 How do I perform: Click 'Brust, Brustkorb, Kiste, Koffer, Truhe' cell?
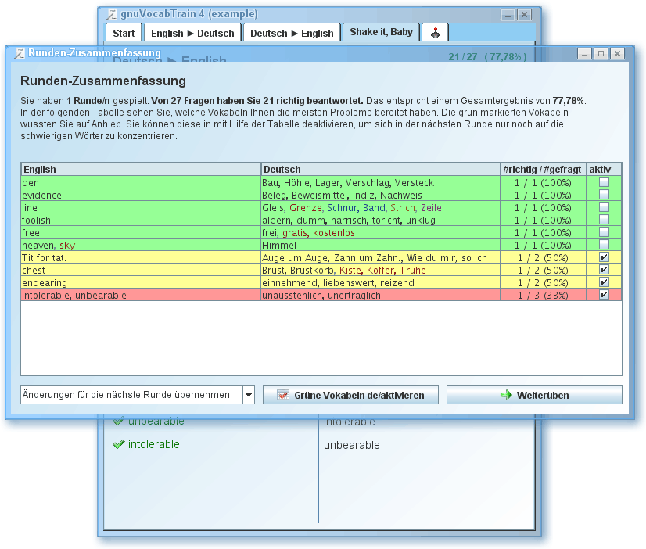(x=381, y=270)
